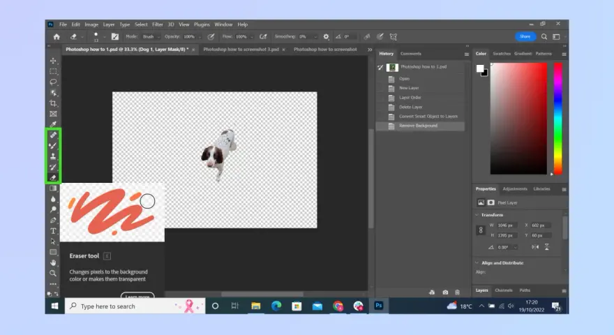Delete current history state trash icon
Screen dimensions: 614x335
click(x=457, y=292)
